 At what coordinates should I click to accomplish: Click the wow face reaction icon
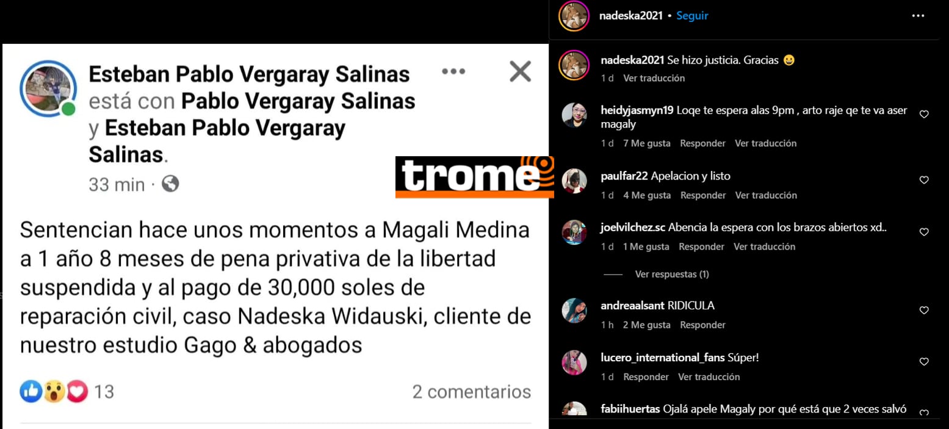pos(54,391)
